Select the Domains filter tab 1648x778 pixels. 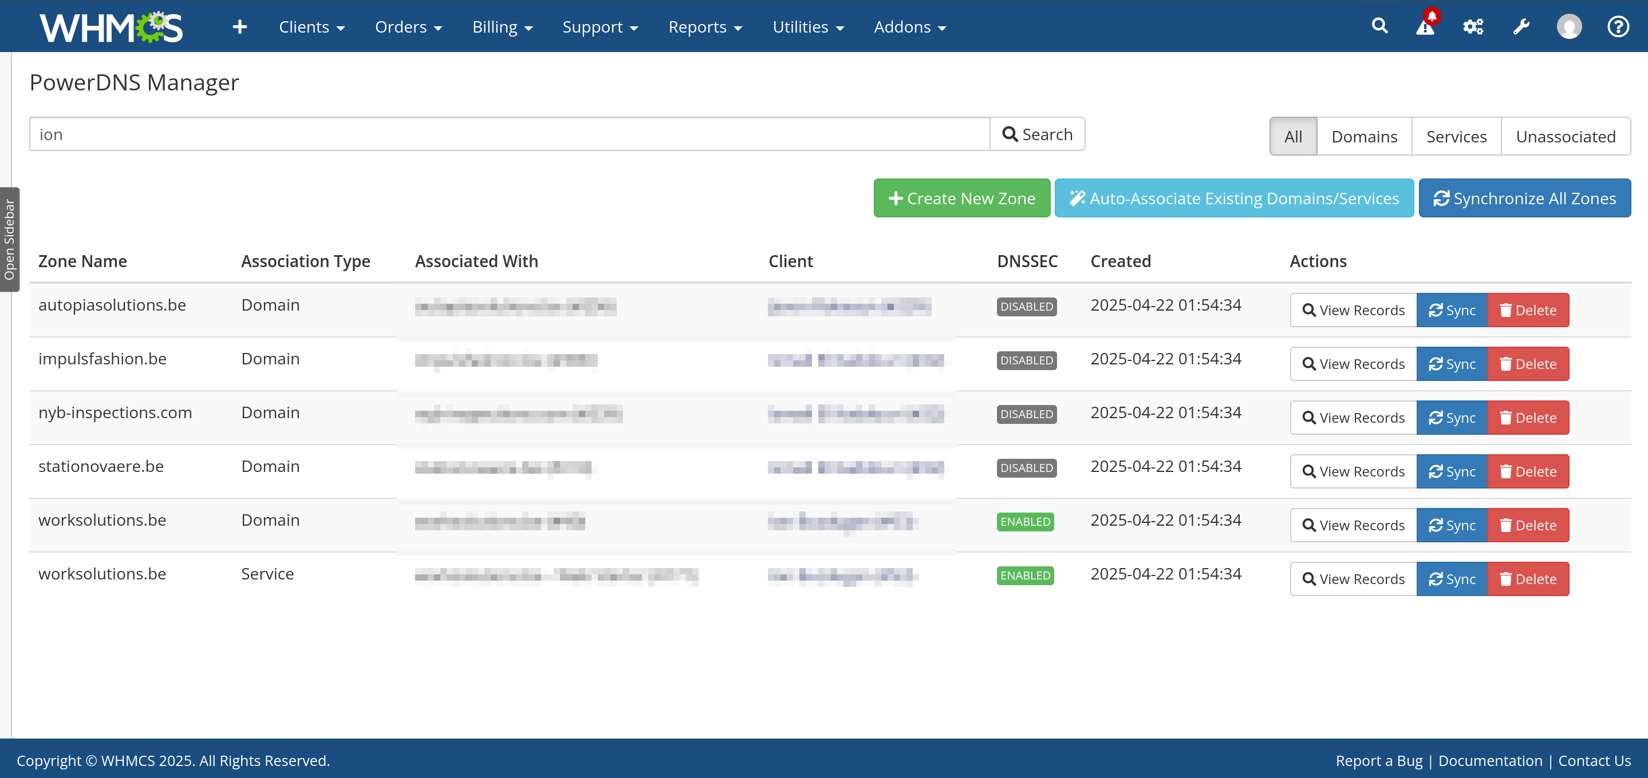1364,136
